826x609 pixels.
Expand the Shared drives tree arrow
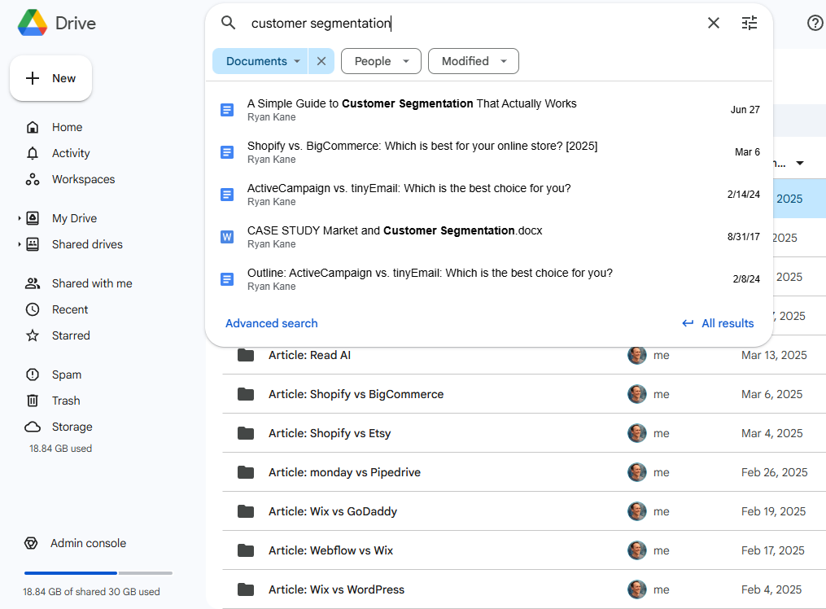(20, 244)
